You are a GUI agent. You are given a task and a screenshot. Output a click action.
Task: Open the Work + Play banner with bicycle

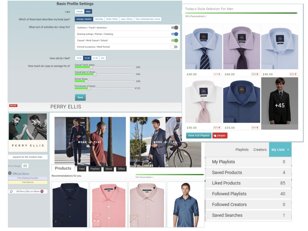pos(165,142)
